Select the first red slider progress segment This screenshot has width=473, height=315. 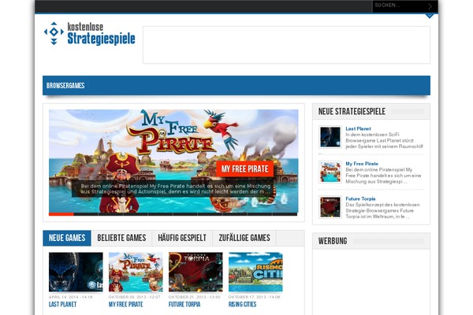pyautogui.click(x=61, y=214)
